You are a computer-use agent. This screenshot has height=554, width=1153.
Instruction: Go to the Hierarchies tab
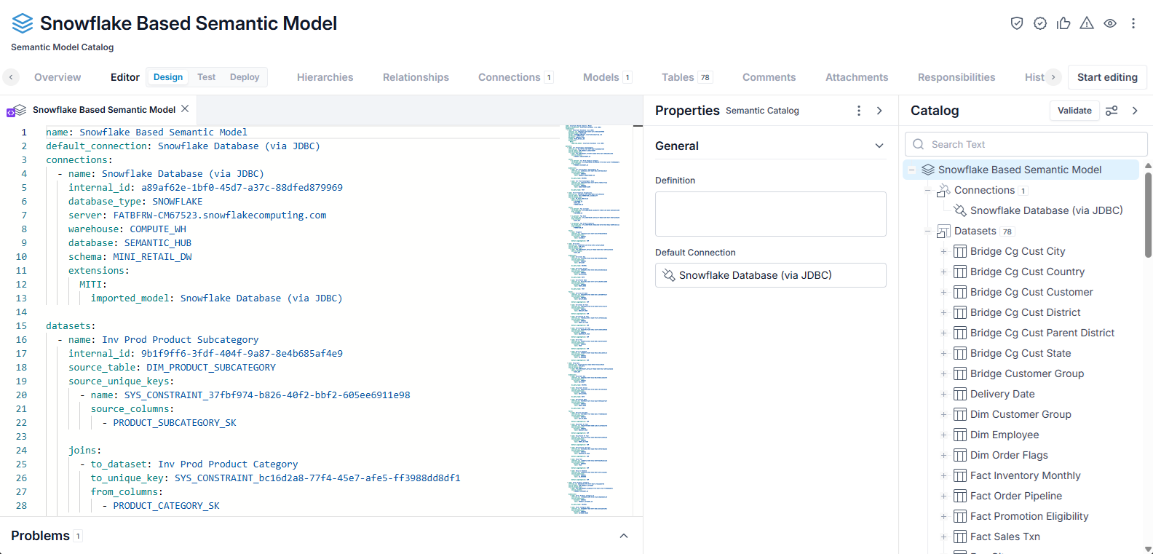pos(325,77)
